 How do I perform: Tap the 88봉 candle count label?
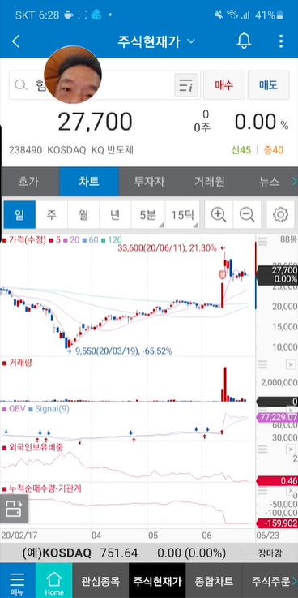(x=288, y=240)
